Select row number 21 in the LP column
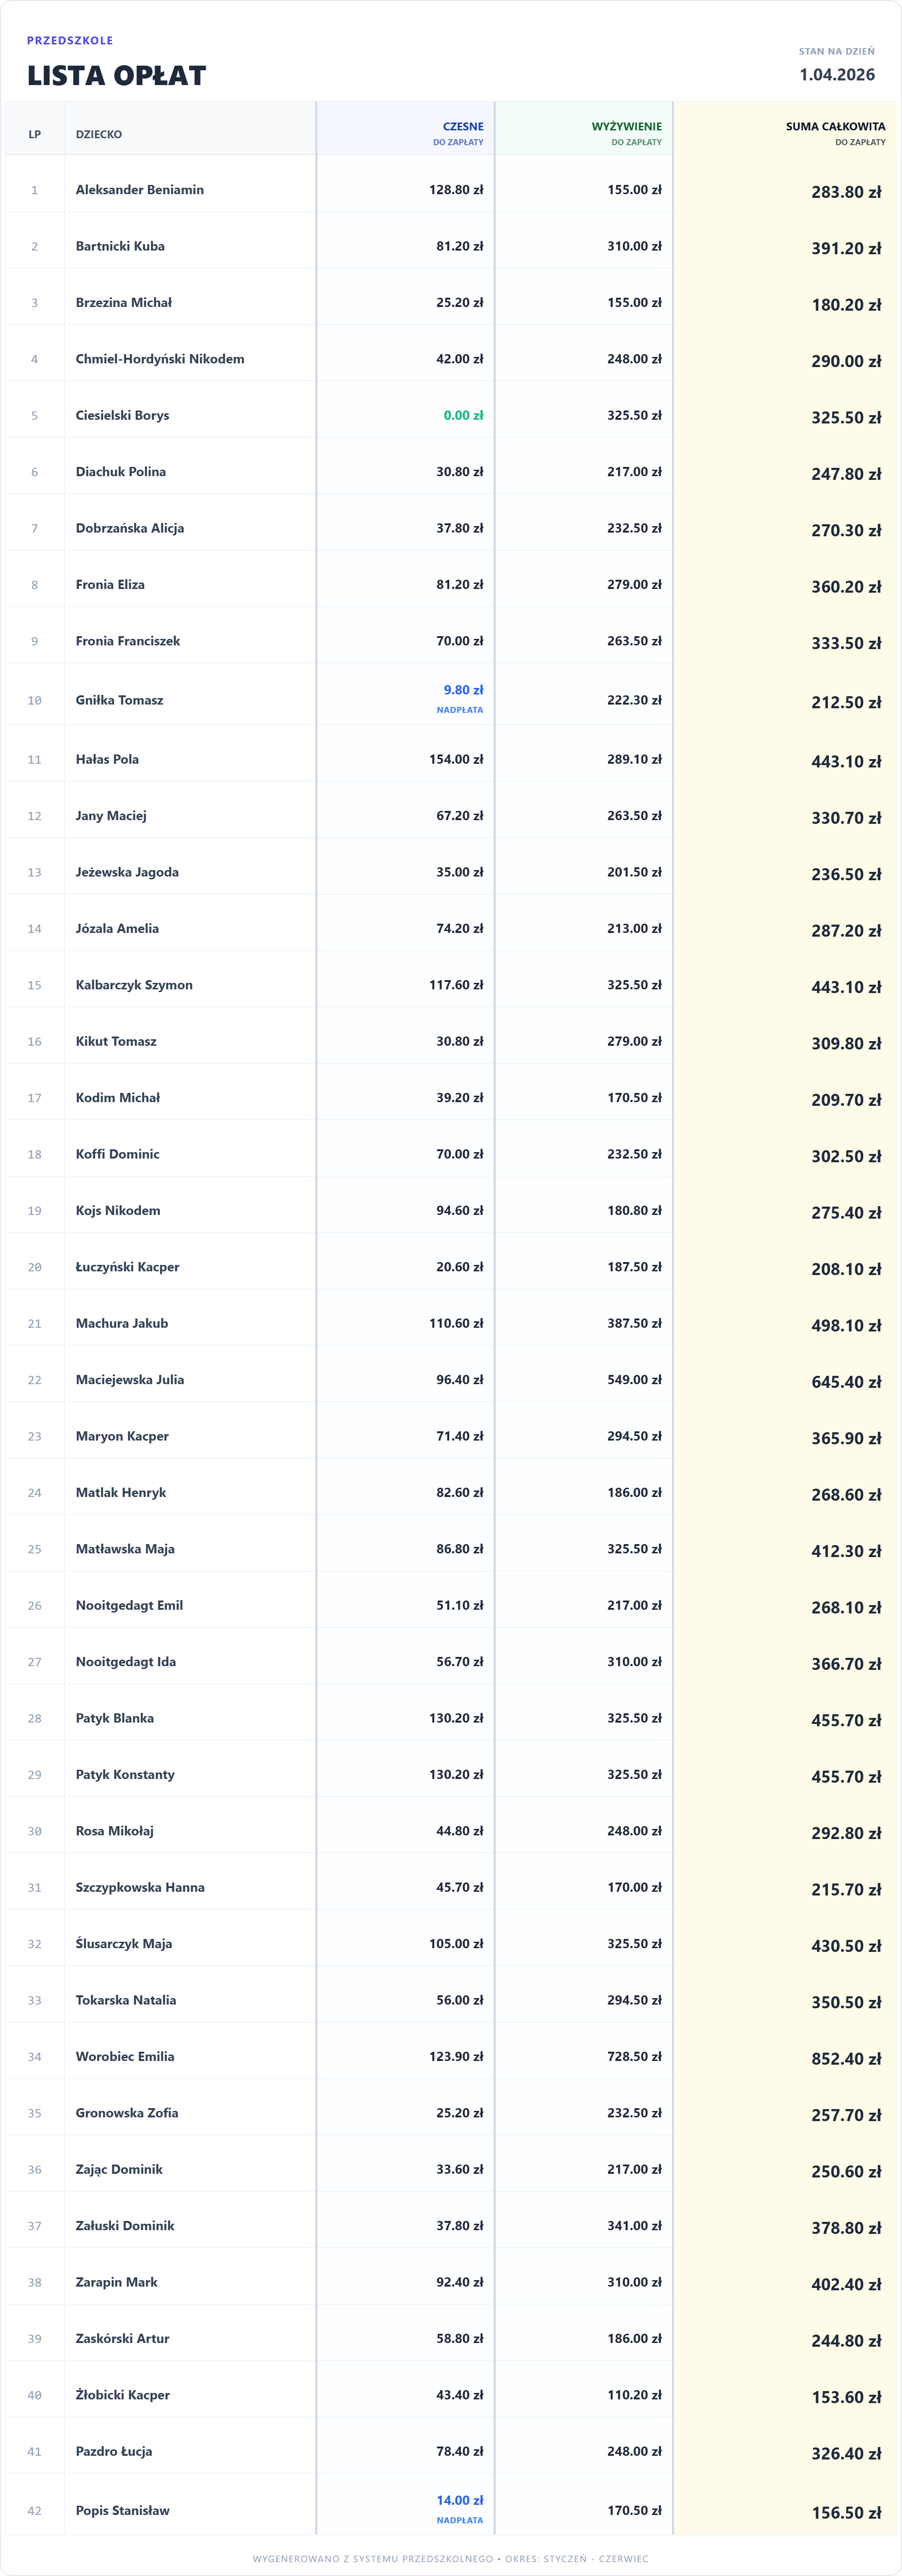Viewport: 902px width, 2576px height. pos(35,1323)
